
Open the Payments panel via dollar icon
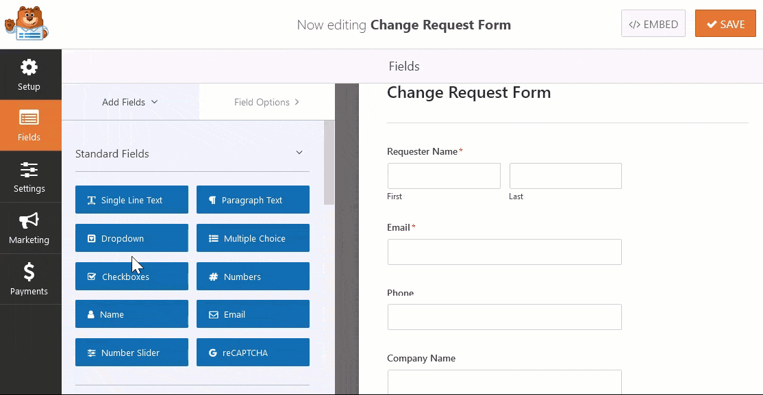coord(30,279)
